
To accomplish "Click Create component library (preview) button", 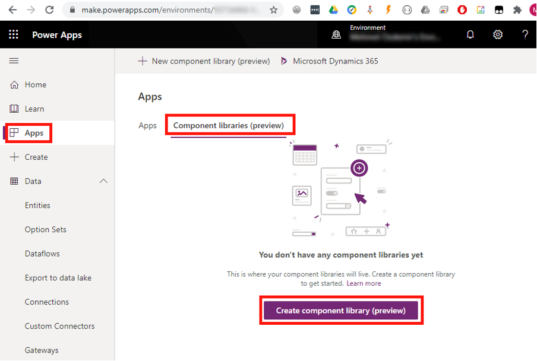I will tap(341, 311).
